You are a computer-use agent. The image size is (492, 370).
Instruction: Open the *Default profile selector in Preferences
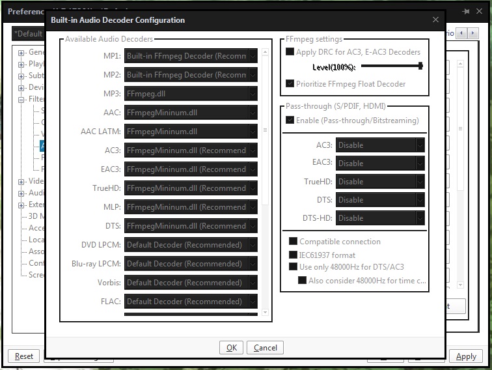[x=29, y=34]
